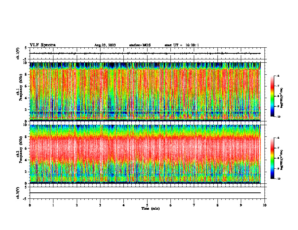Viewport: 298px width, 230px height.
Task: Click the ch.2 PSD color bar
Action: (272, 158)
